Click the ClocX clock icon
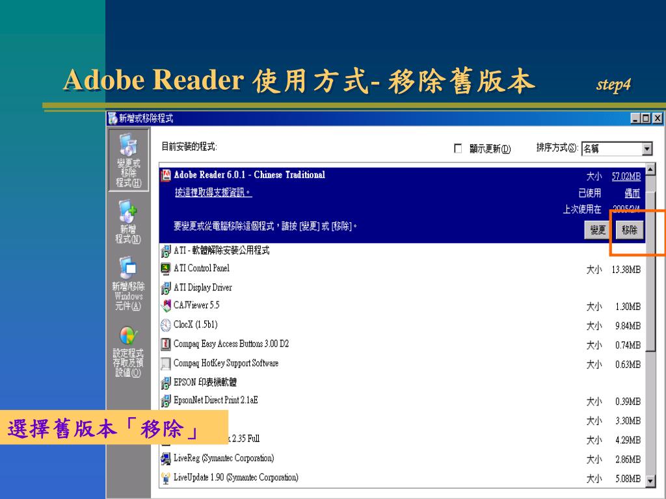Screen dimensions: 666x499 (166, 325)
